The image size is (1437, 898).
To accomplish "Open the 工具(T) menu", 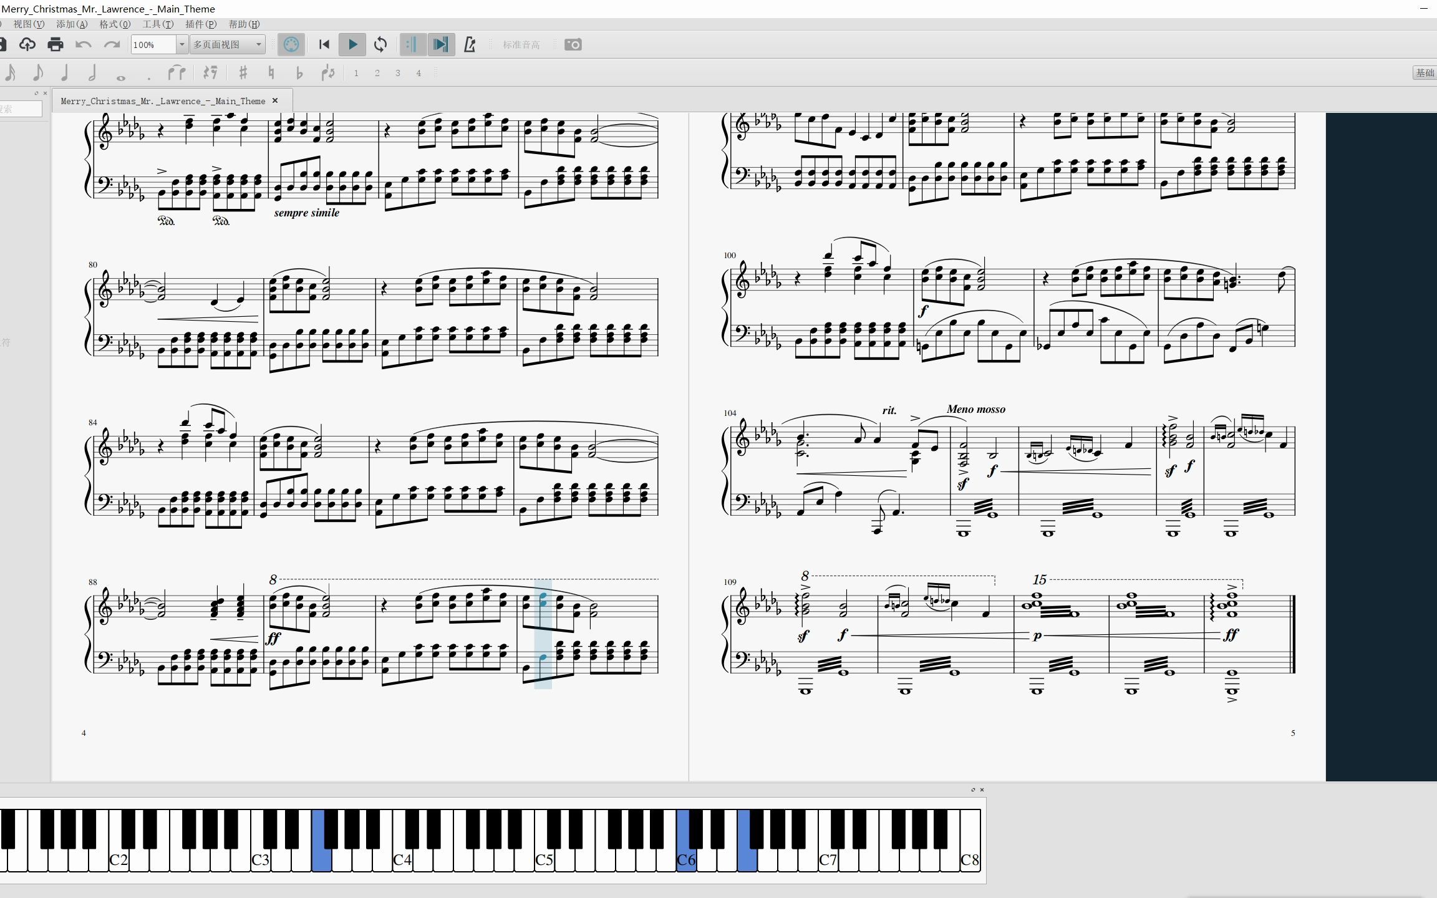I will tap(158, 24).
